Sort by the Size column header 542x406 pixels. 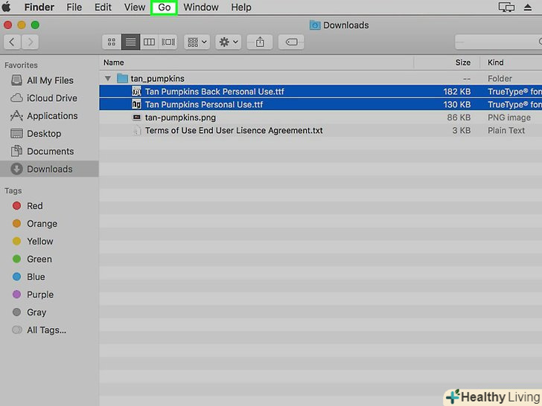(x=447, y=62)
